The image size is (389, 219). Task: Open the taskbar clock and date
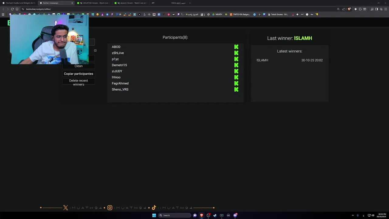coord(382,215)
